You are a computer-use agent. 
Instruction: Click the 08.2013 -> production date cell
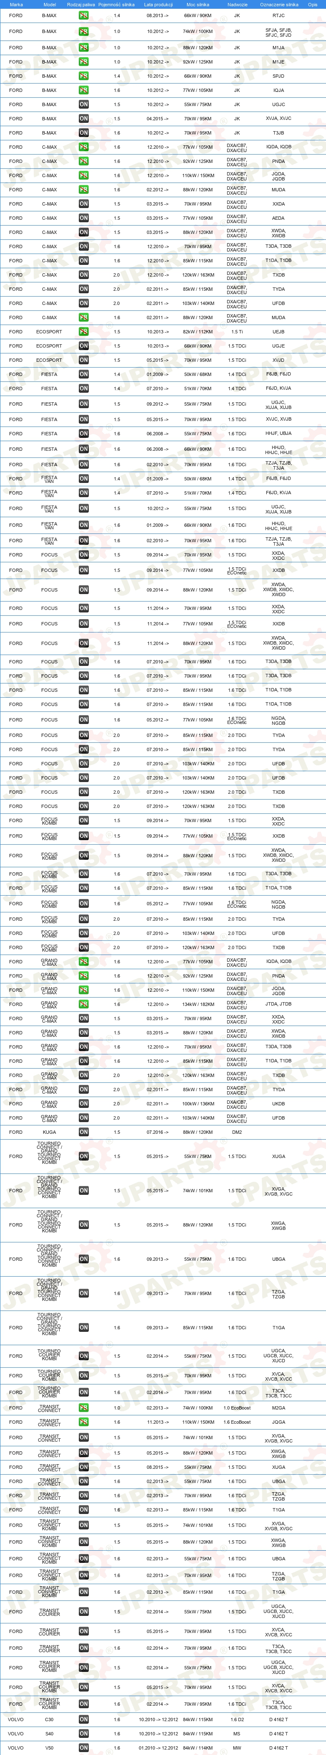coord(158,15)
